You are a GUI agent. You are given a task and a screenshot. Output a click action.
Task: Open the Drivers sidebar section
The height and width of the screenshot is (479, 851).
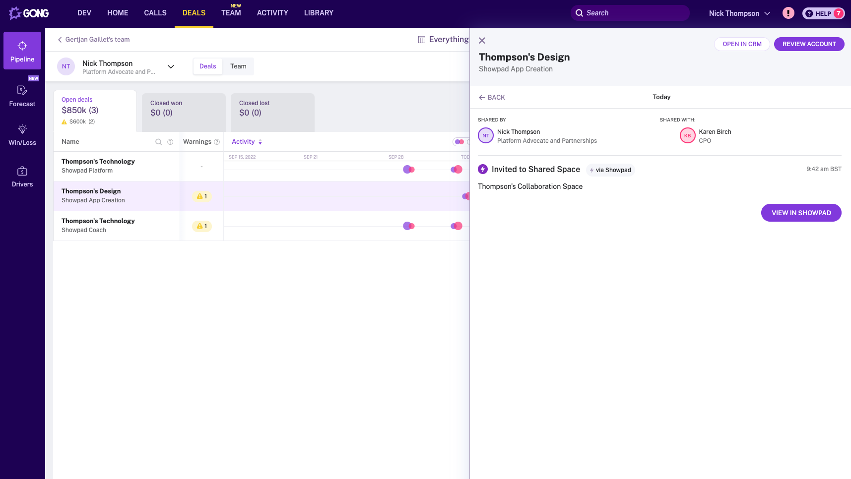pos(22,177)
